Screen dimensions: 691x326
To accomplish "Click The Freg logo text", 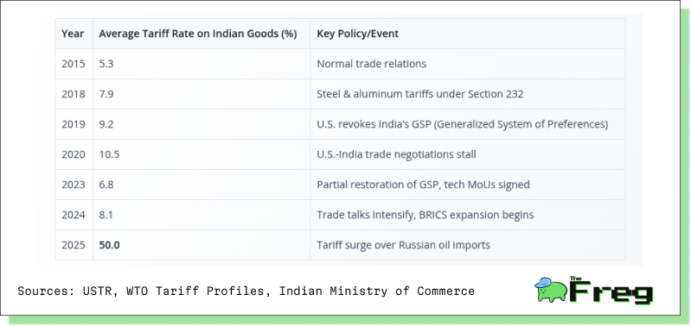I will click(x=611, y=290).
